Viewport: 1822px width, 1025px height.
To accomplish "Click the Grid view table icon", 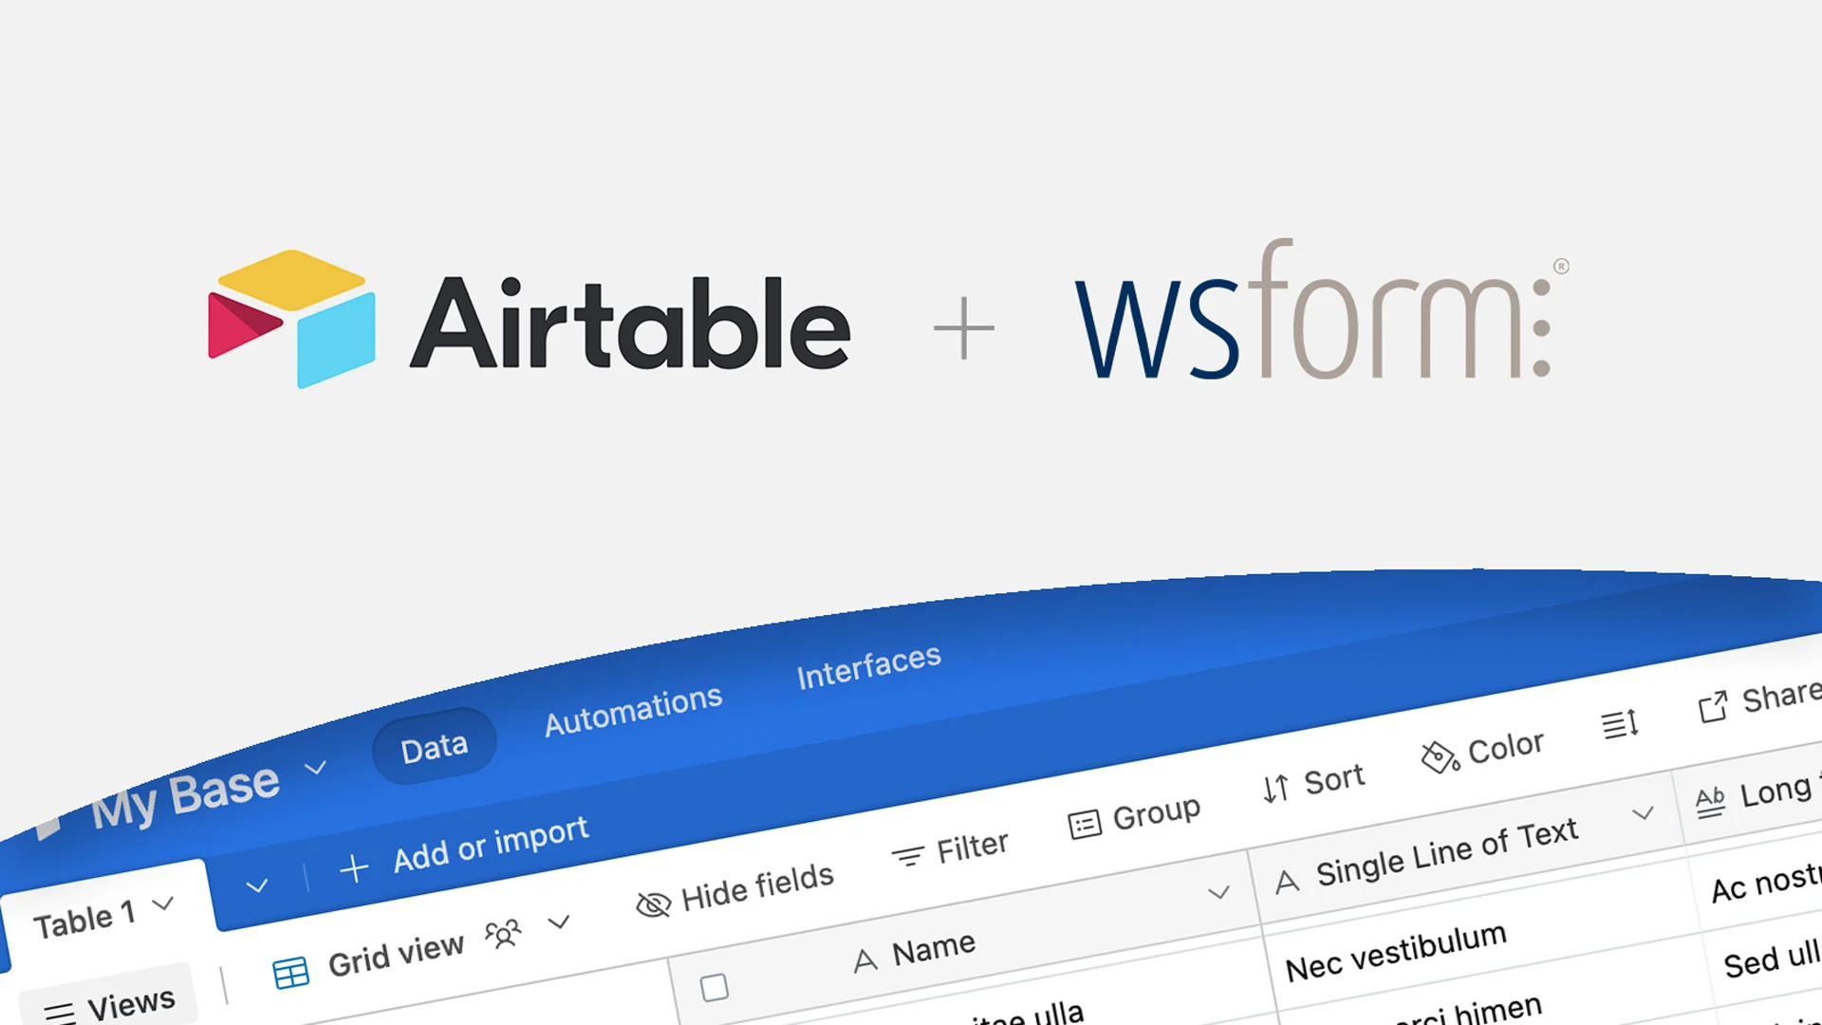I will coord(290,973).
